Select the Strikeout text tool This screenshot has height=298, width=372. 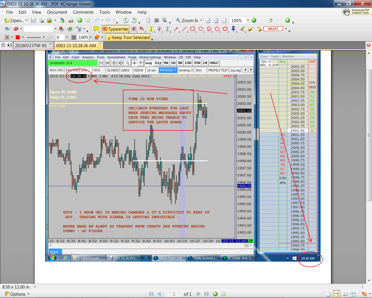click(x=159, y=29)
